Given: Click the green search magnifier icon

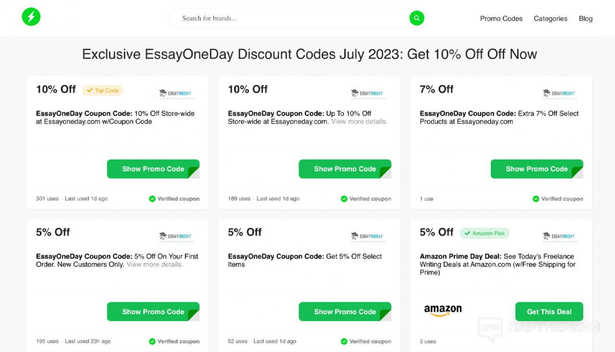Looking at the screenshot, I should point(416,18).
